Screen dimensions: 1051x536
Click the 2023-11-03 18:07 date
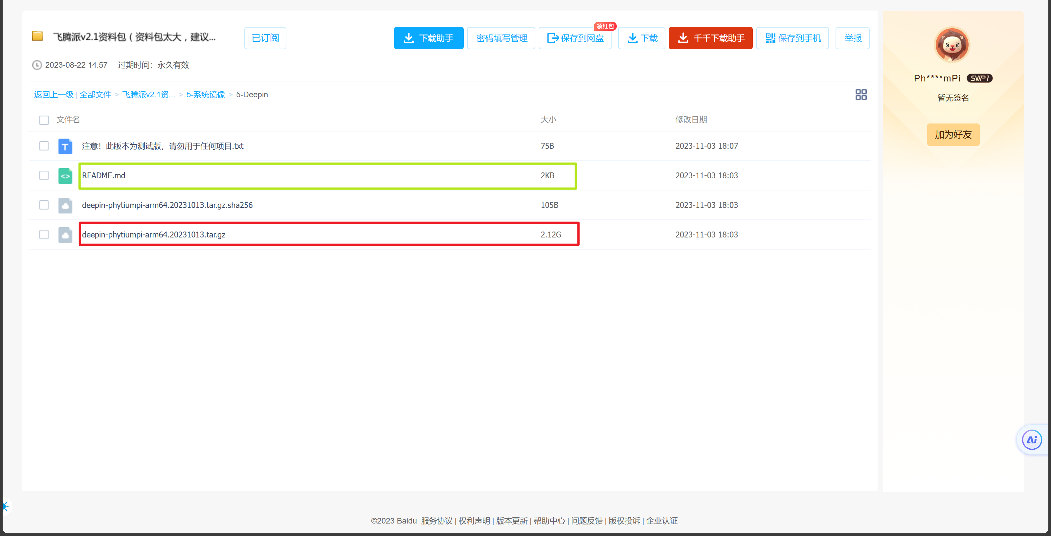[707, 146]
